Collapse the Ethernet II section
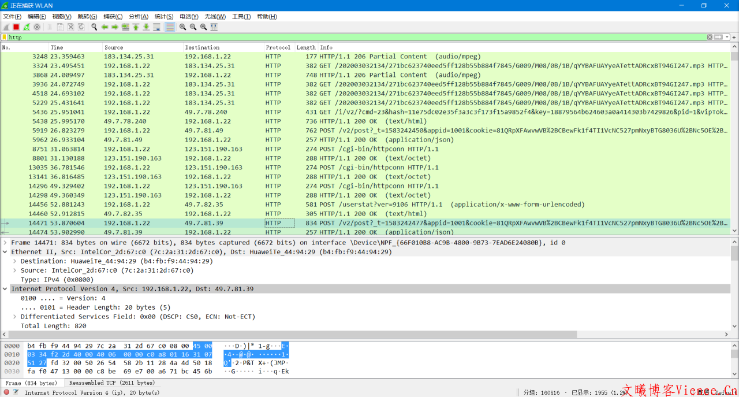This screenshot has height=397, width=739. [x=6, y=252]
